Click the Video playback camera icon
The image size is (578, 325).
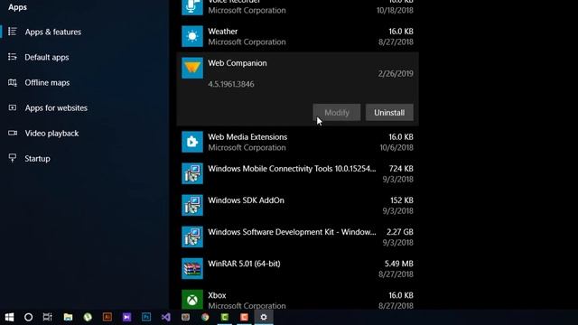tap(13, 133)
